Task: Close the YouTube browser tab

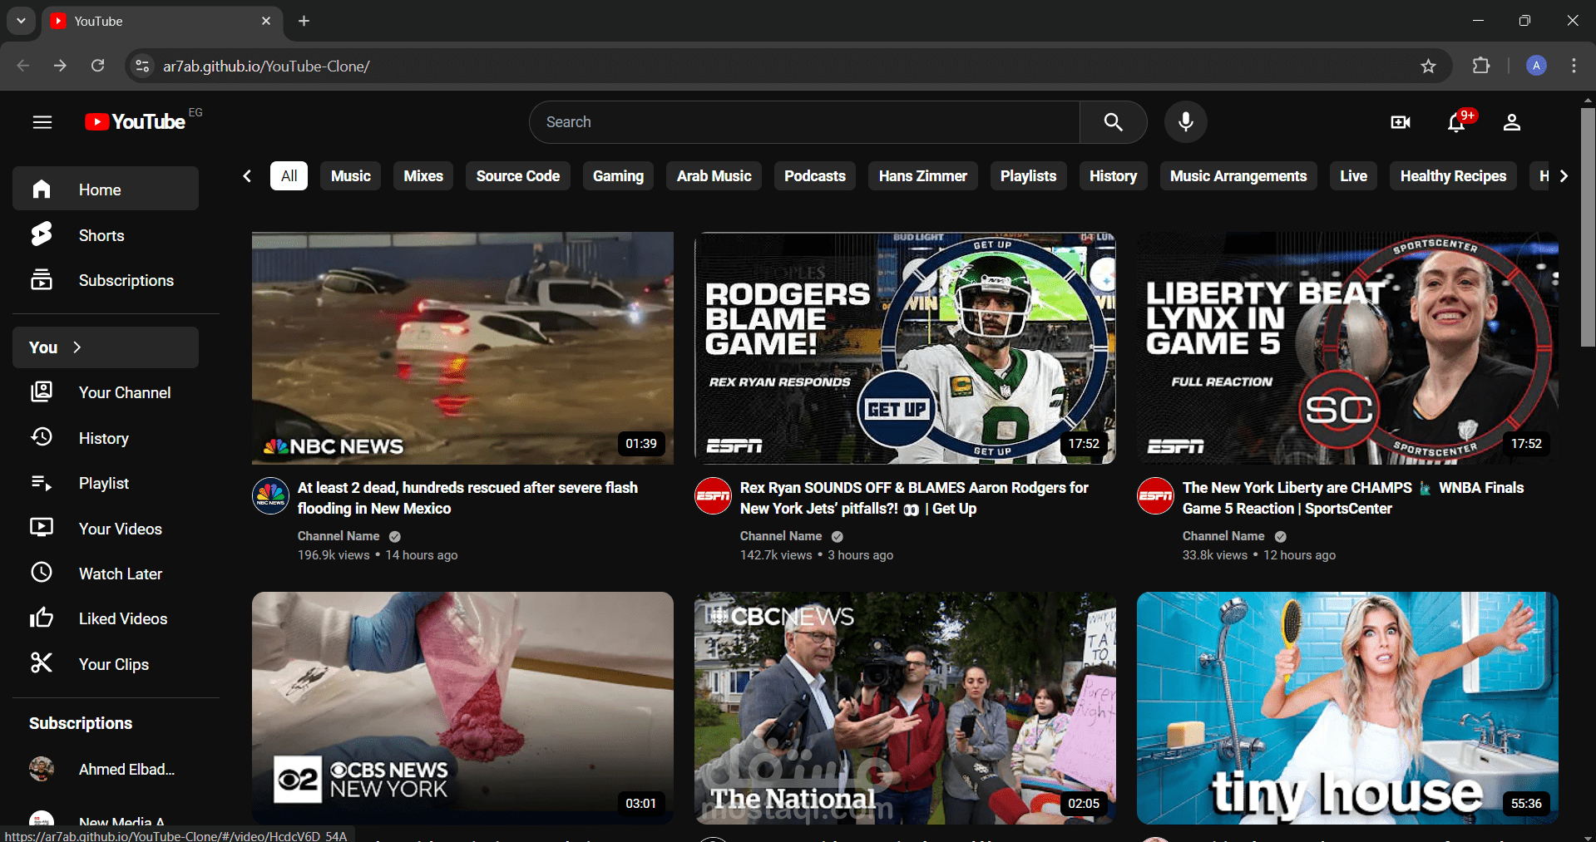Action: click(x=266, y=21)
